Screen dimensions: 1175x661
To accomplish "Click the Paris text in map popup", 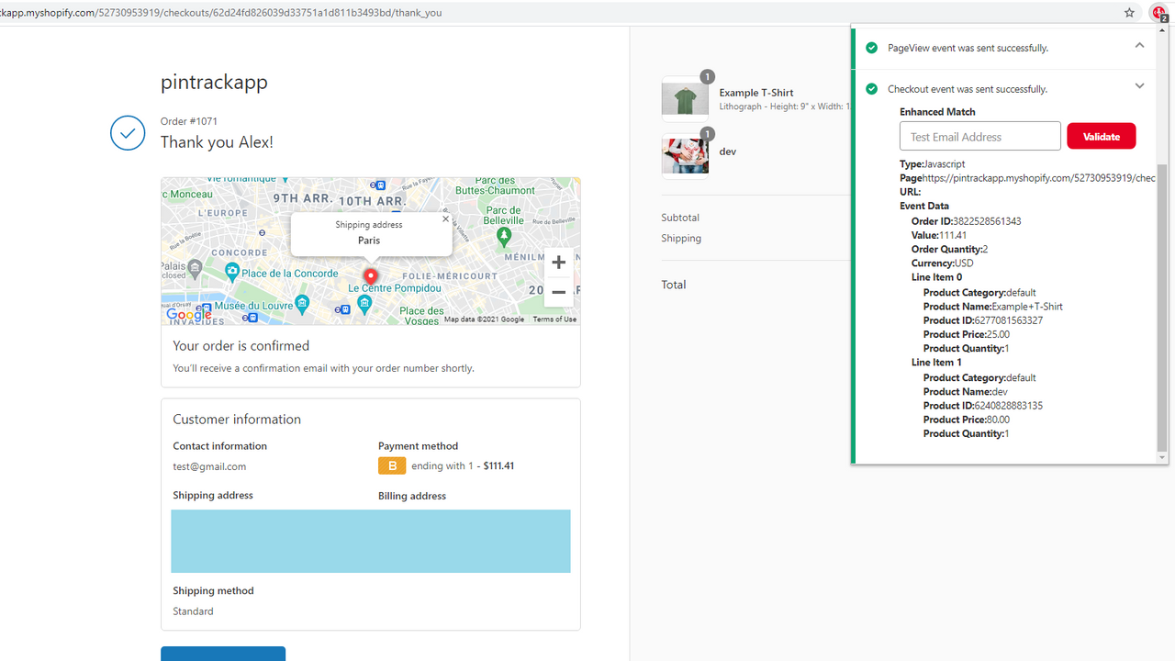I will click(x=369, y=241).
